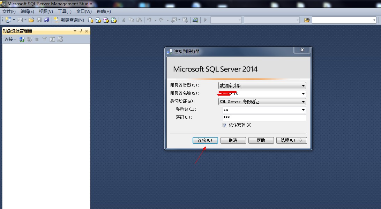Click the Database Engine Query icon
The width and height of the screenshot is (381, 209).
tap(91, 20)
